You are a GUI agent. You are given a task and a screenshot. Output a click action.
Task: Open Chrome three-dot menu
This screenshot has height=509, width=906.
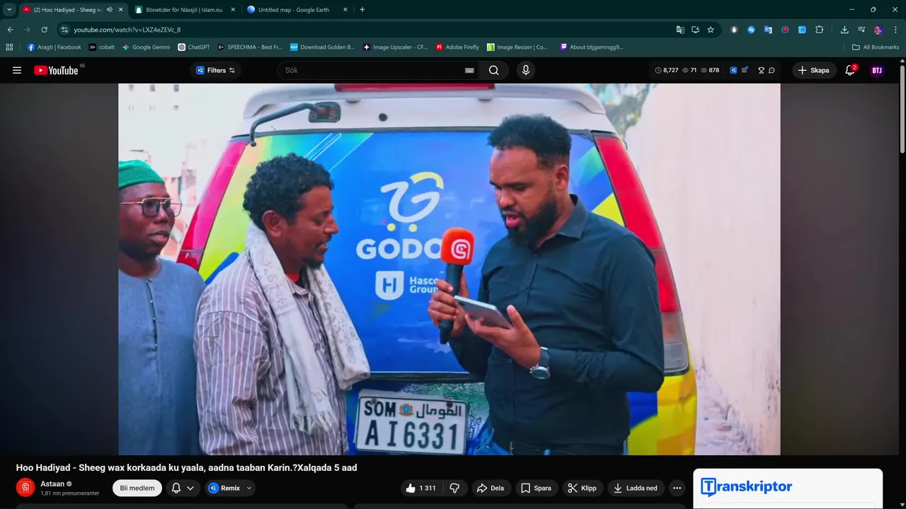point(895,30)
